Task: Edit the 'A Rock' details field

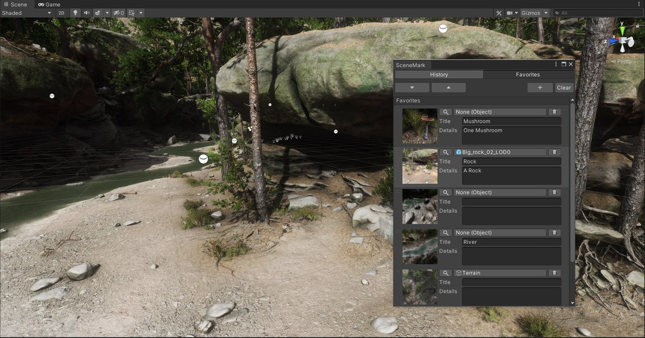Action: (x=511, y=175)
